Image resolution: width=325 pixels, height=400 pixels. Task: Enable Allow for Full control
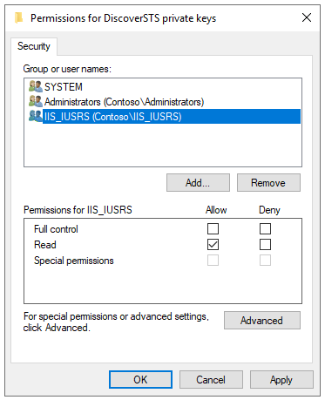[213, 229]
